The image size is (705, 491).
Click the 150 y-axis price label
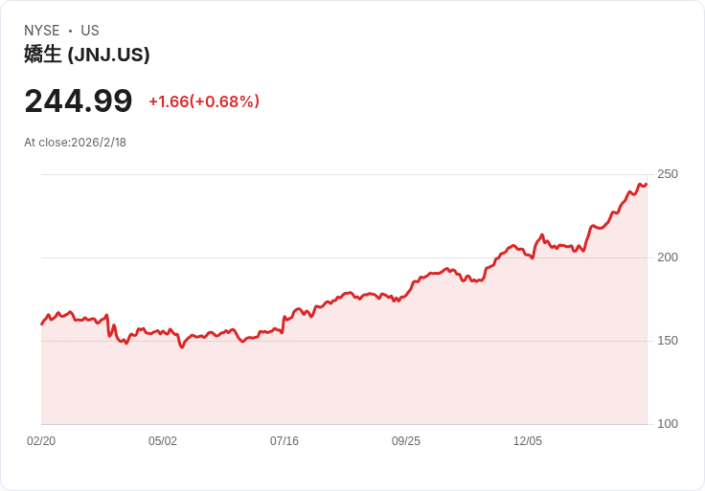click(668, 341)
